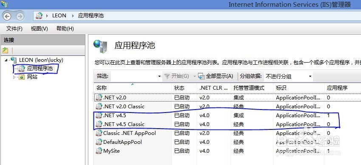
Task: Sort by the 应用程序 column header
Action: [x=342, y=88]
